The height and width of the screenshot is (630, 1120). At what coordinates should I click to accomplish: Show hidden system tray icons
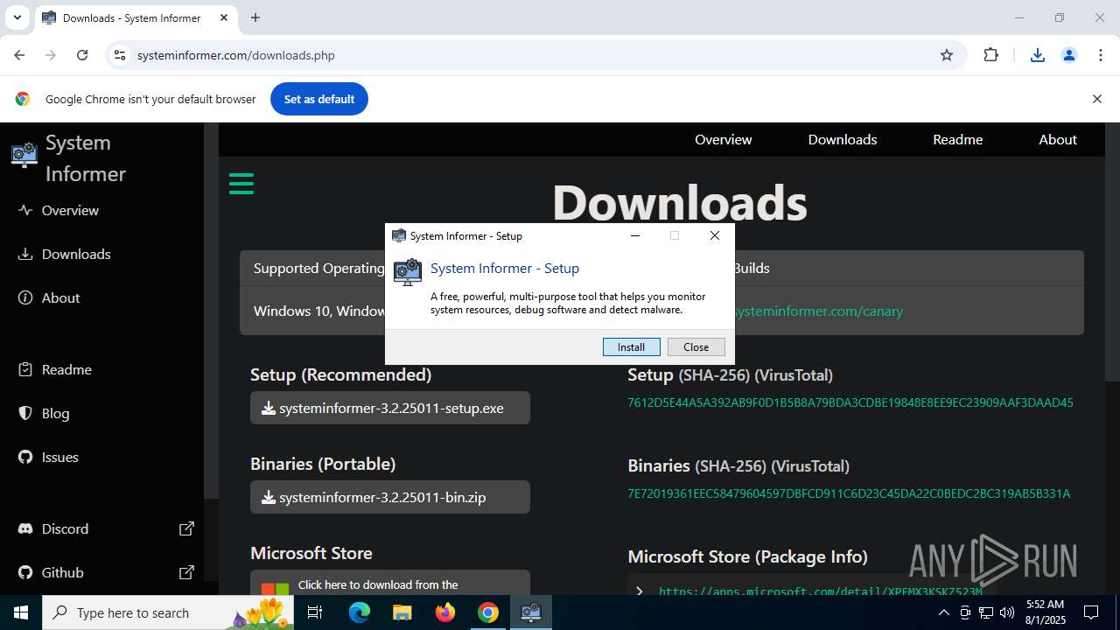click(x=944, y=612)
